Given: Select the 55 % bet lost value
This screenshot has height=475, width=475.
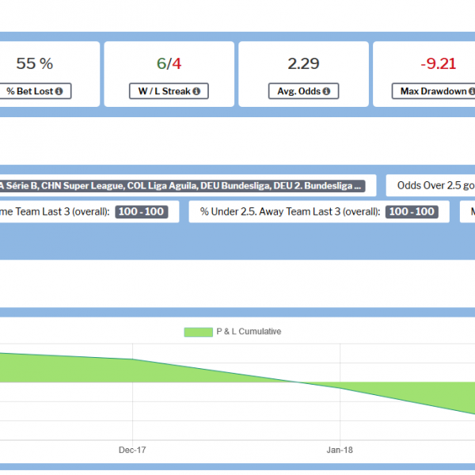Looking at the screenshot, I should [x=35, y=64].
